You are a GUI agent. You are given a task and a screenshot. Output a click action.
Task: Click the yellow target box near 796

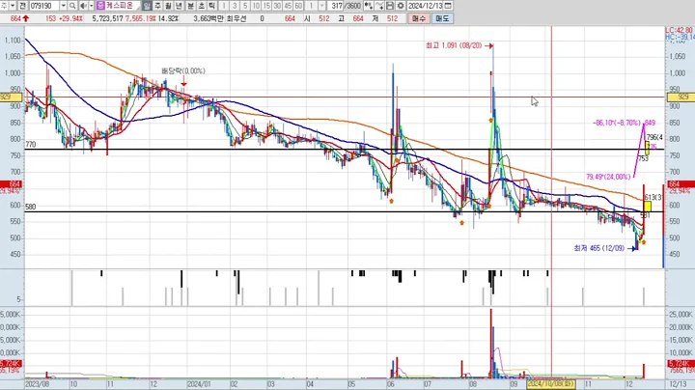[648, 148]
